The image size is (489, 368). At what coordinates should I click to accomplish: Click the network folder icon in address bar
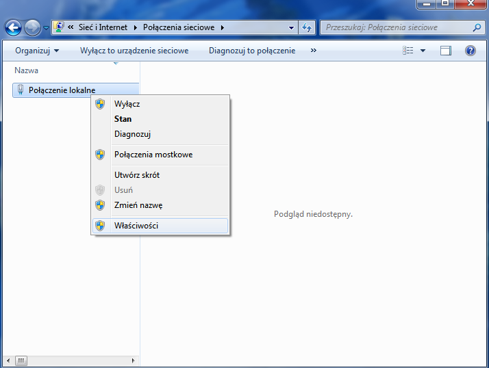pyautogui.click(x=59, y=27)
